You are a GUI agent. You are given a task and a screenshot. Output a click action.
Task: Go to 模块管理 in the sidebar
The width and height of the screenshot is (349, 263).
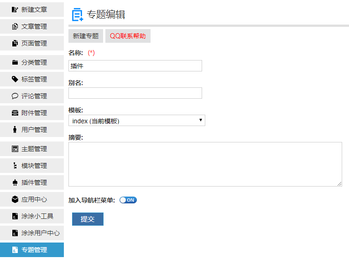click(34, 166)
